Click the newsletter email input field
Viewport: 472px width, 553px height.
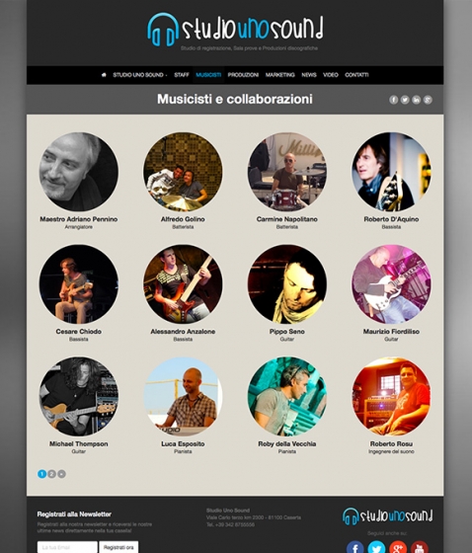click(x=67, y=547)
